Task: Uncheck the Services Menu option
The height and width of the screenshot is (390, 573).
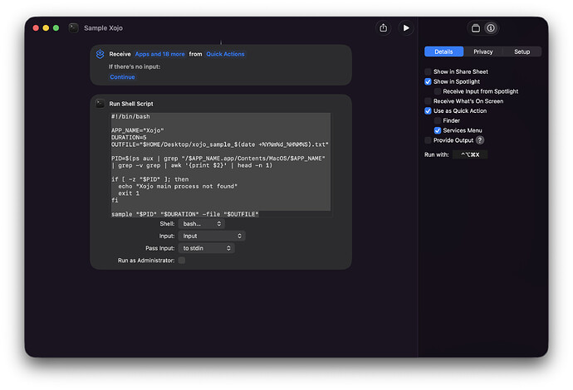Action: click(438, 130)
